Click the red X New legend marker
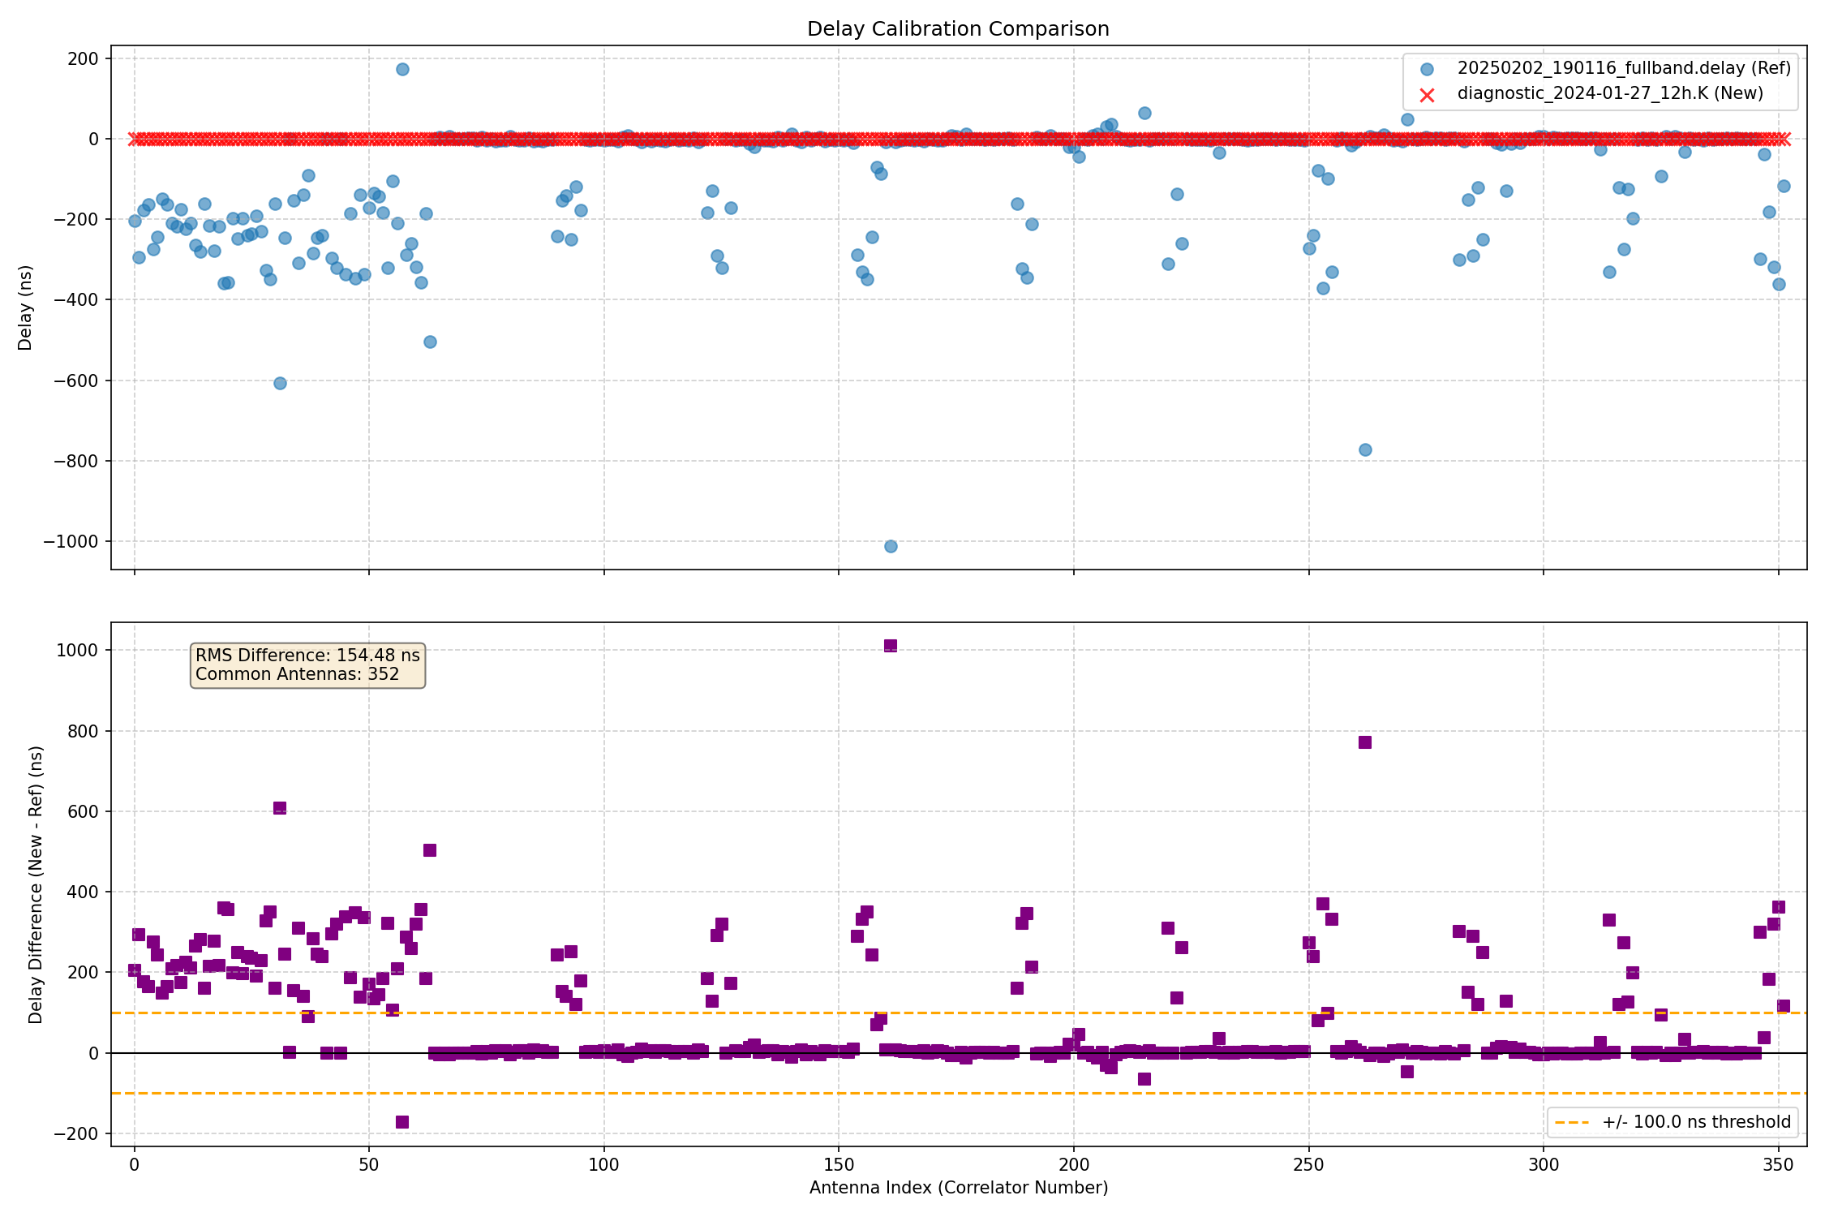1825x1217 pixels. click(1428, 95)
